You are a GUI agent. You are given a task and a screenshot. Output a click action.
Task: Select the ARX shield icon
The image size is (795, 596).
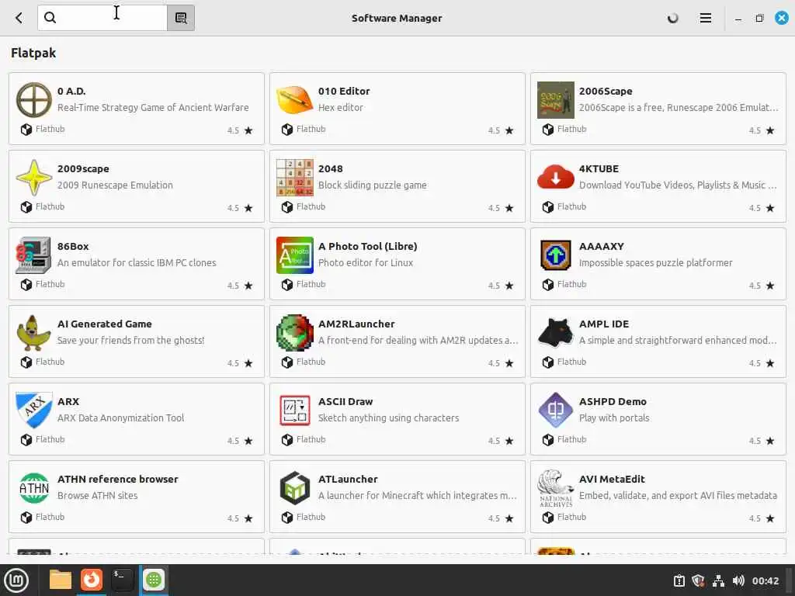(34, 411)
